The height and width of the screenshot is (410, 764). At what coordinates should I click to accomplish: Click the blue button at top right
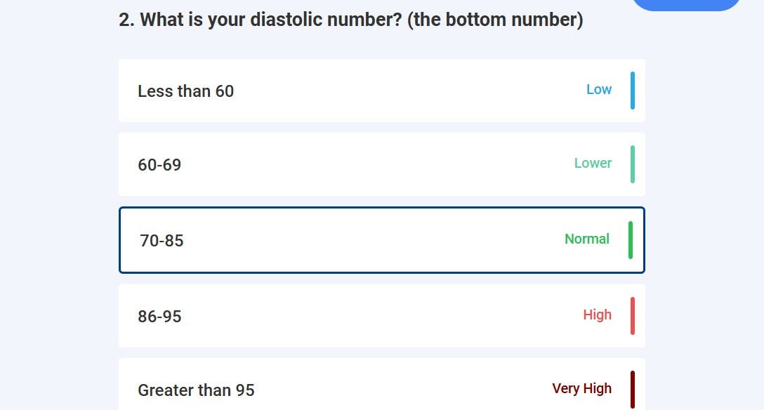click(x=687, y=4)
